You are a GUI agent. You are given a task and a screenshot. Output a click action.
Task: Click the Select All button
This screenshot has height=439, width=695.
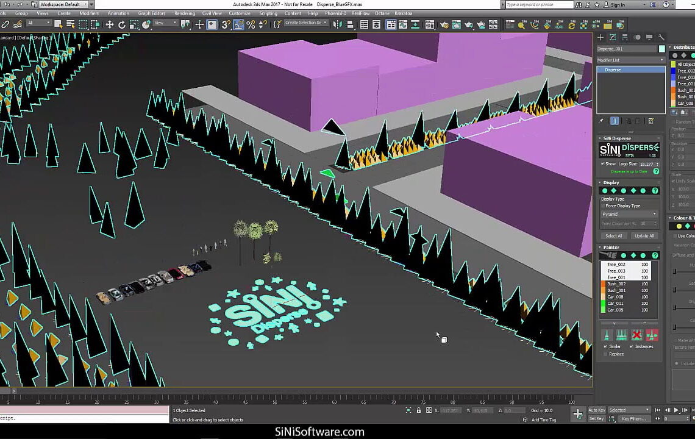point(613,236)
